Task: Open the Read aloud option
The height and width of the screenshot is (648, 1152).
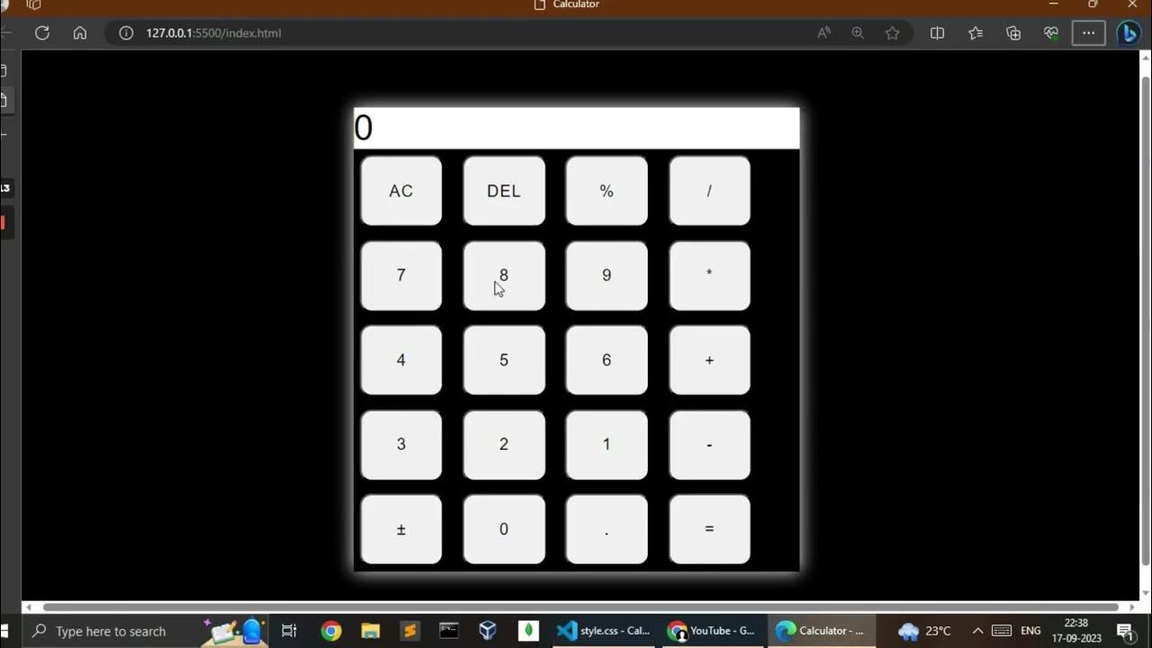Action: tap(823, 33)
